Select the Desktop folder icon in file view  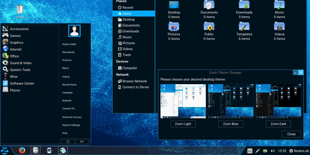pos(174,5)
